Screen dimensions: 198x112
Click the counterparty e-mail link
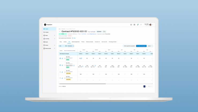pos(93,34)
